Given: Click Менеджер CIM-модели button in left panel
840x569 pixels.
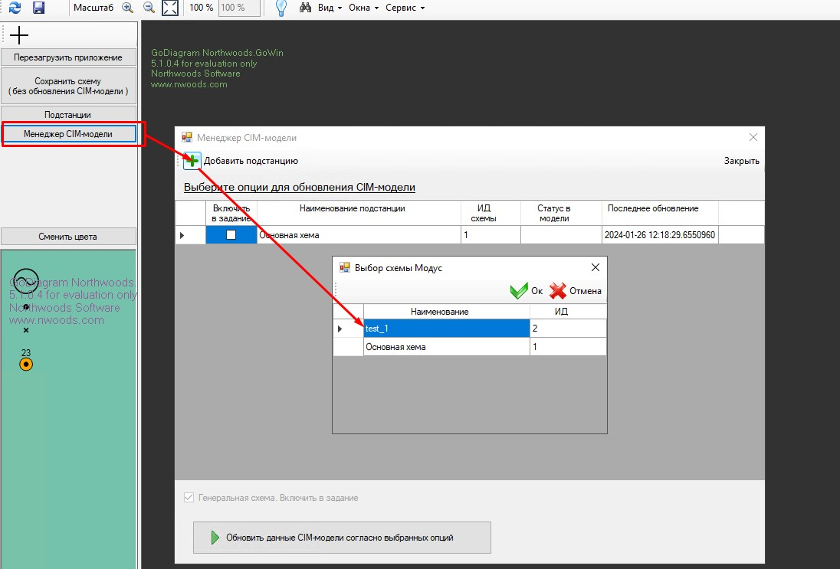Looking at the screenshot, I should pos(68,134).
